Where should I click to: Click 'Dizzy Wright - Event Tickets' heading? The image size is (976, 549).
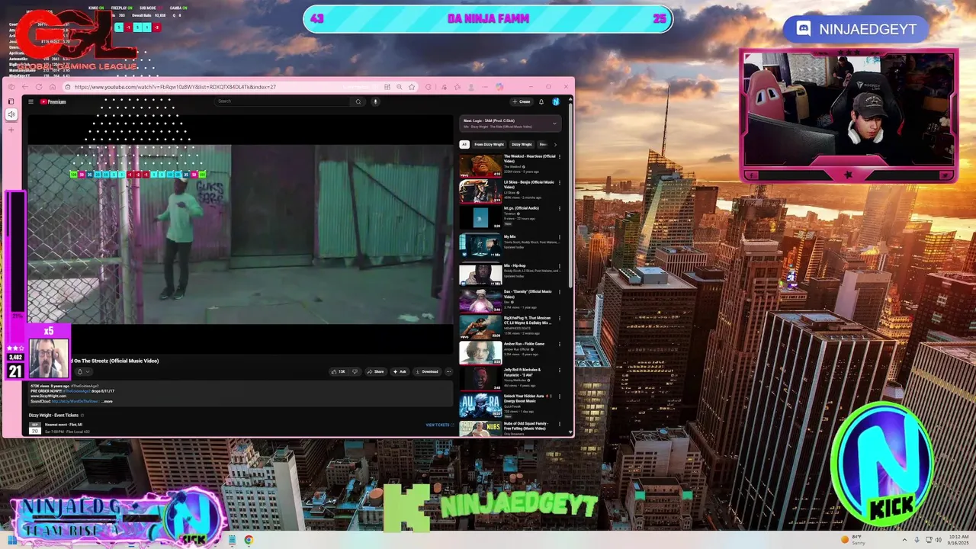53,416
